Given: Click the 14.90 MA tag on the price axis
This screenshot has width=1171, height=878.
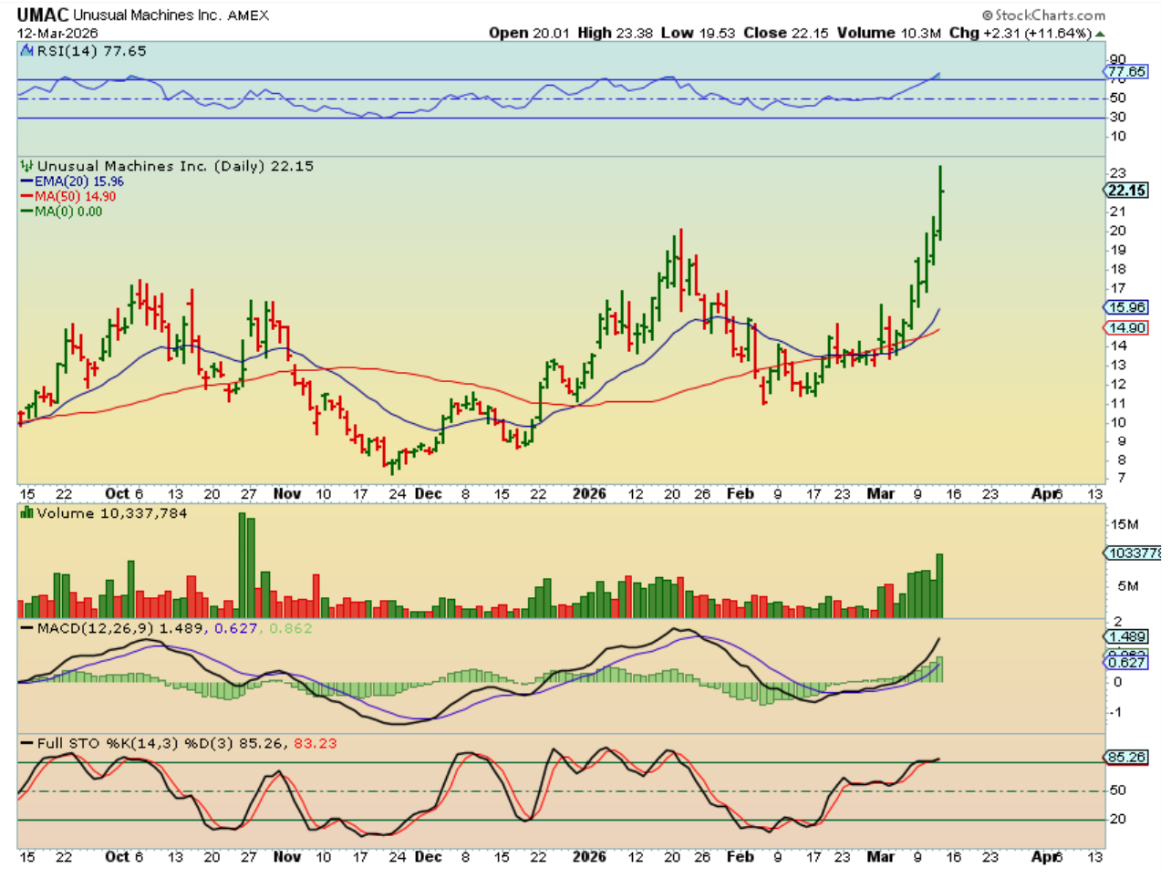Looking at the screenshot, I should [1127, 328].
